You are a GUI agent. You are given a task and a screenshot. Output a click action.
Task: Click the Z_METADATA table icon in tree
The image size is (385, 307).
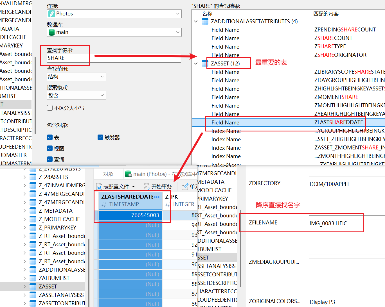(33, 211)
